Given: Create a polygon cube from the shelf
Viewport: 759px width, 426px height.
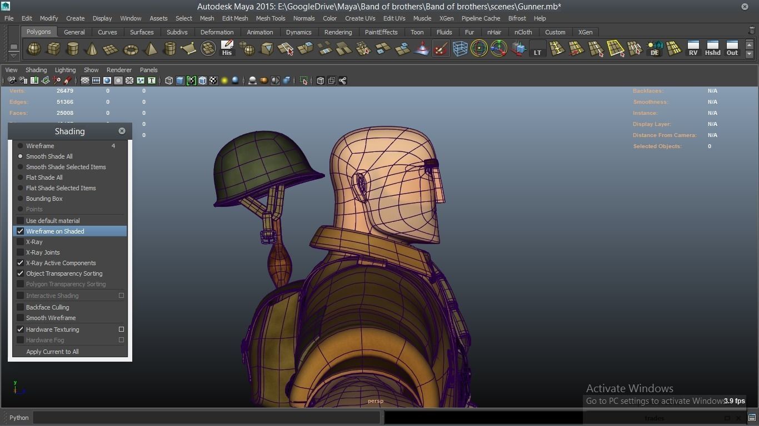Looking at the screenshot, I should [x=53, y=49].
